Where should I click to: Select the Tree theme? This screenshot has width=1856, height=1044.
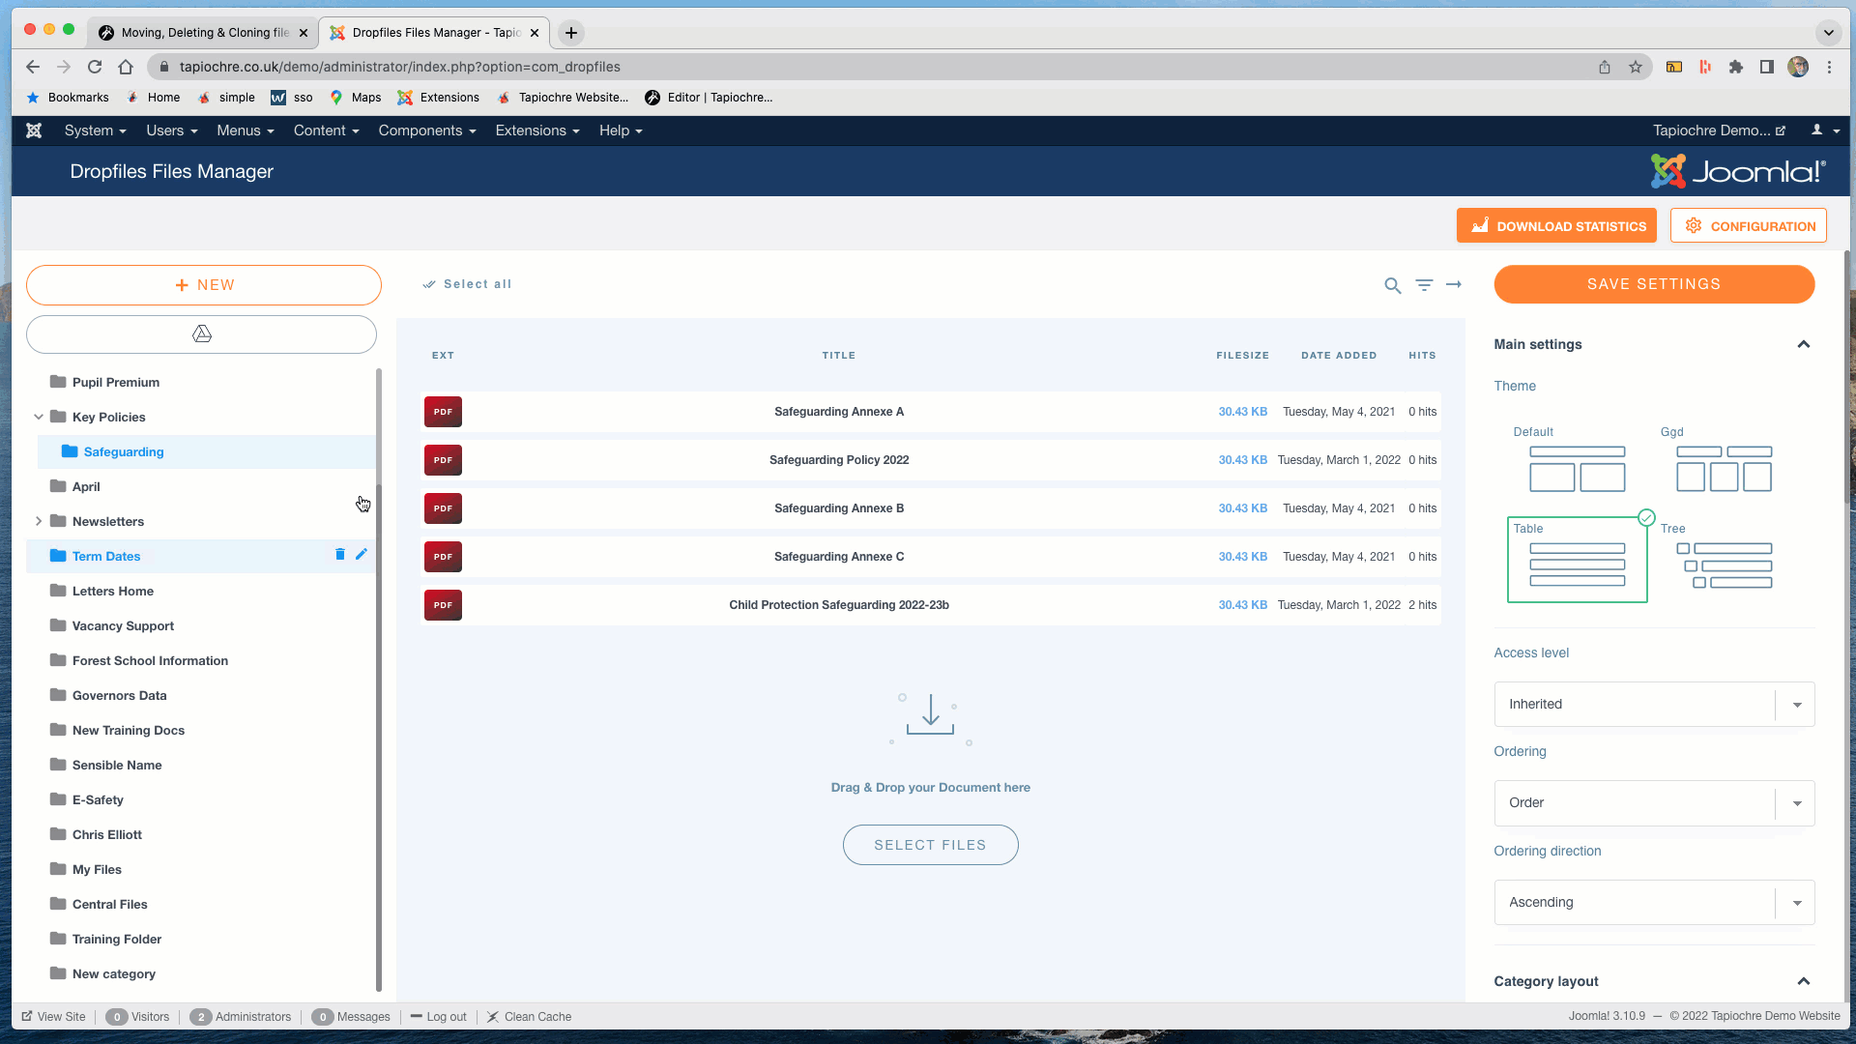point(1724,560)
